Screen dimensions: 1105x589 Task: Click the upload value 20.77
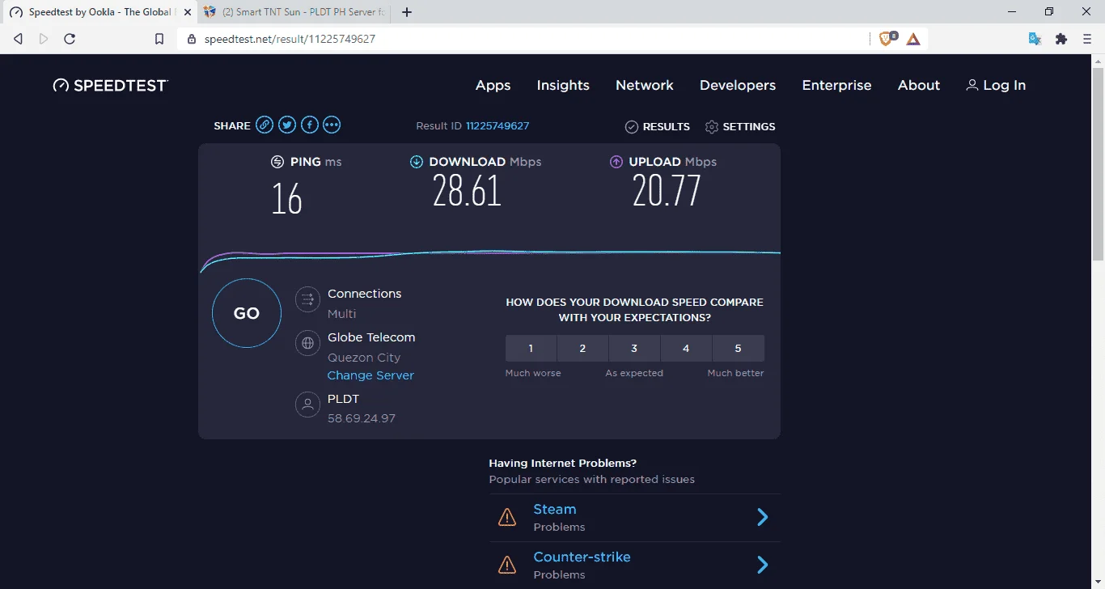point(667,192)
